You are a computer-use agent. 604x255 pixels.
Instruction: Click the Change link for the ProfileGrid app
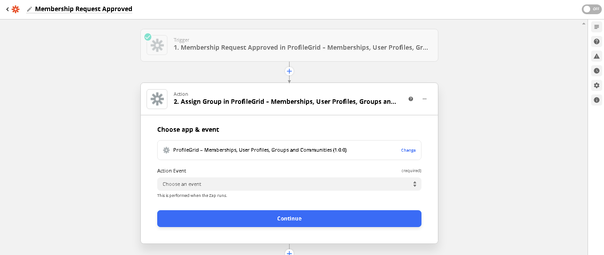(x=408, y=150)
